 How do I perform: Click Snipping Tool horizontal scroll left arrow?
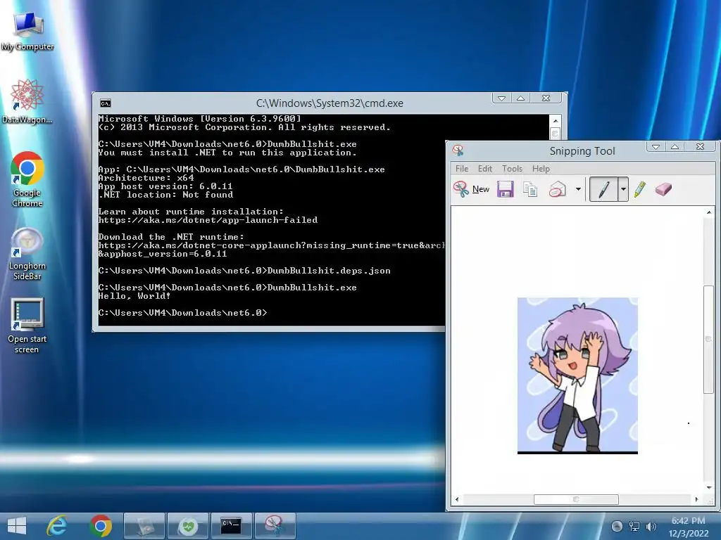click(456, 499)
